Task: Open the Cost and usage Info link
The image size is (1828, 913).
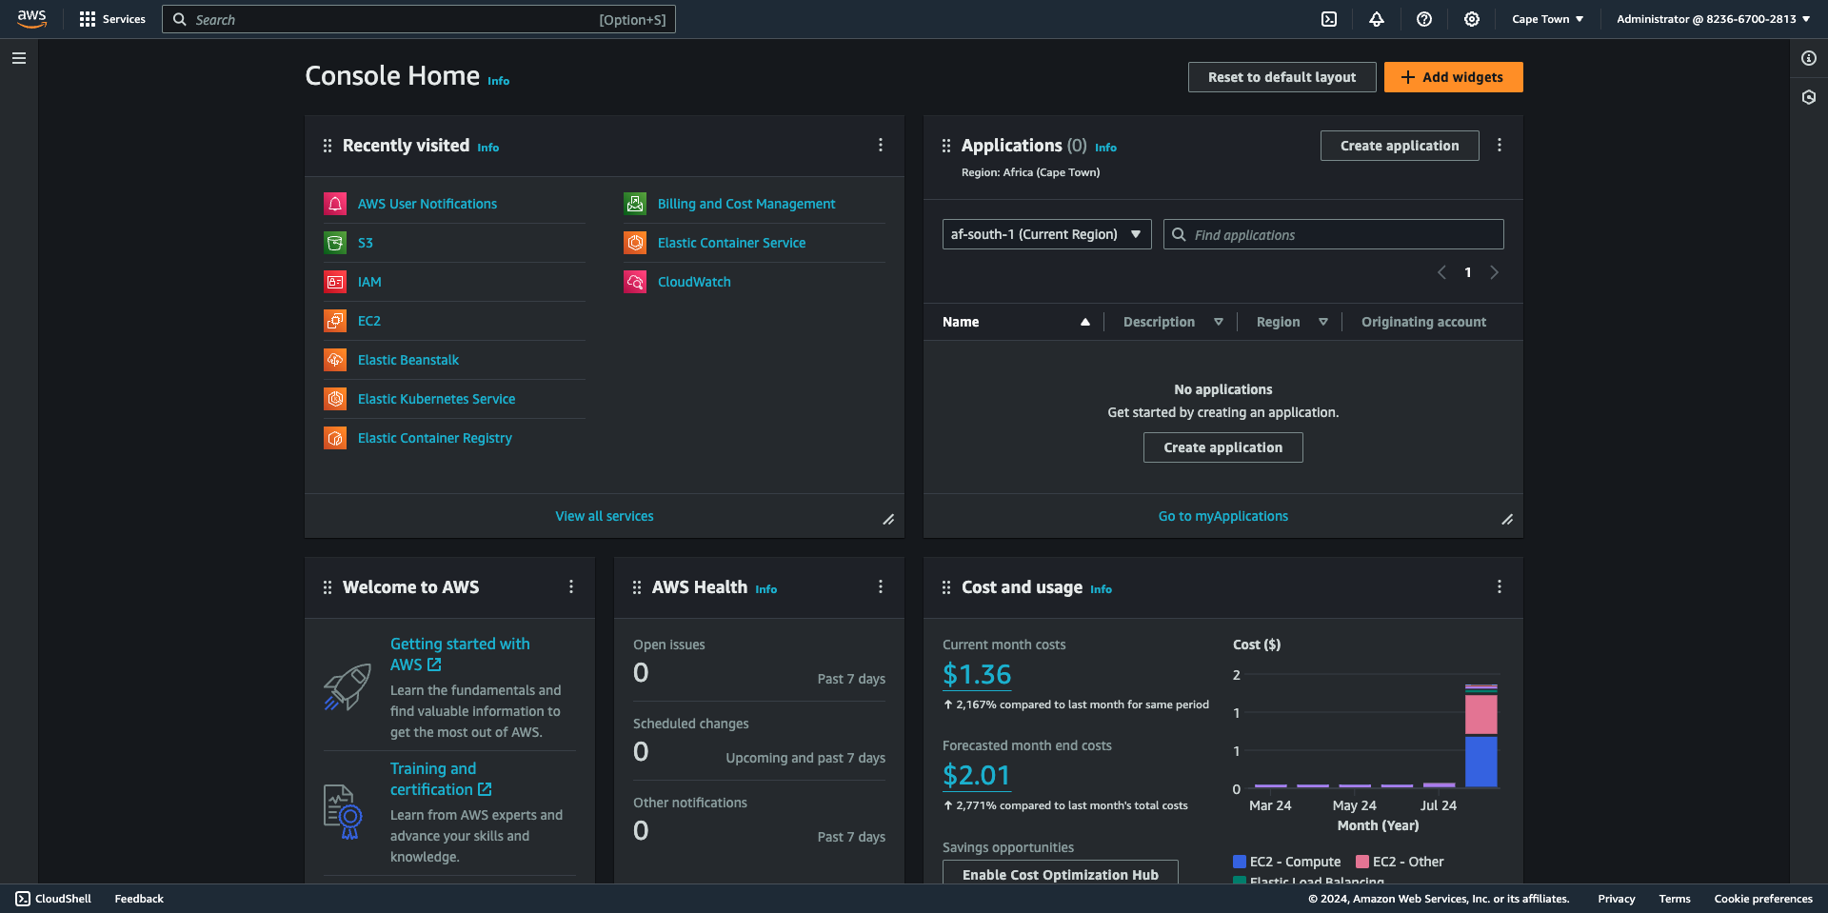Action: (1101, 590)
